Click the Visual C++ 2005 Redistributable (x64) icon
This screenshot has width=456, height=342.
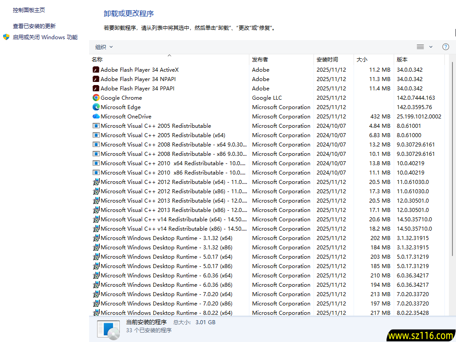96,135
